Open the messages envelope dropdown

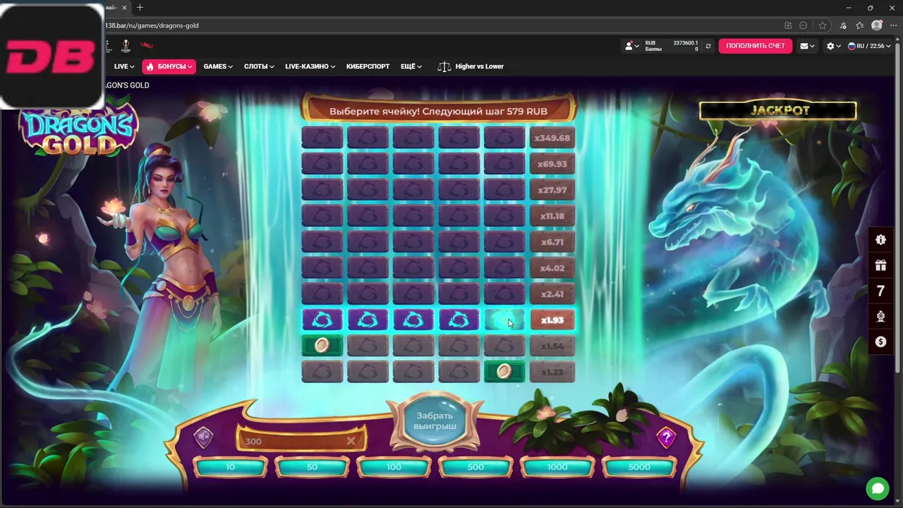click(x=807, y=46)
